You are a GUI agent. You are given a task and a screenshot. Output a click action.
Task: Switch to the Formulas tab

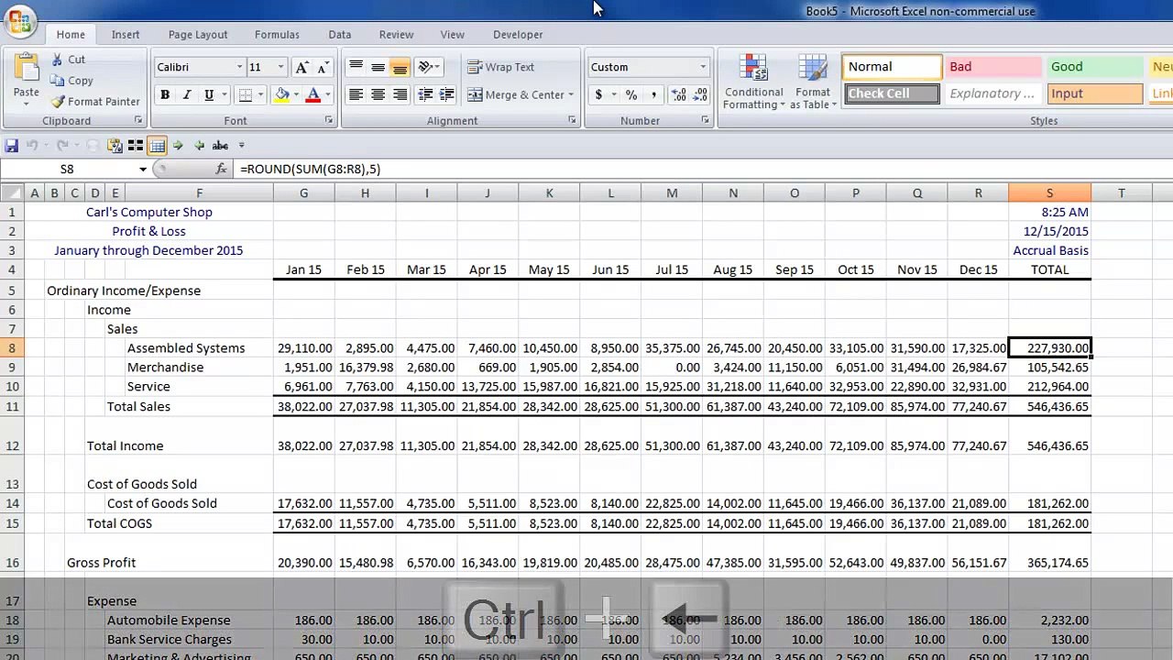[x=277, y=34]
